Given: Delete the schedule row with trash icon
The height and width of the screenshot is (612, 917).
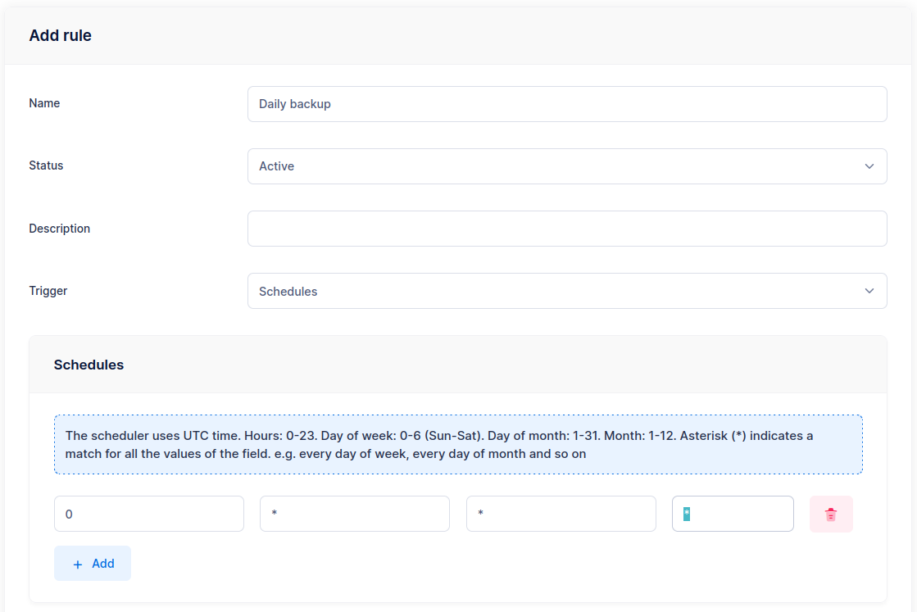Looking at the screenshot, I should click(x=831, y=515).
